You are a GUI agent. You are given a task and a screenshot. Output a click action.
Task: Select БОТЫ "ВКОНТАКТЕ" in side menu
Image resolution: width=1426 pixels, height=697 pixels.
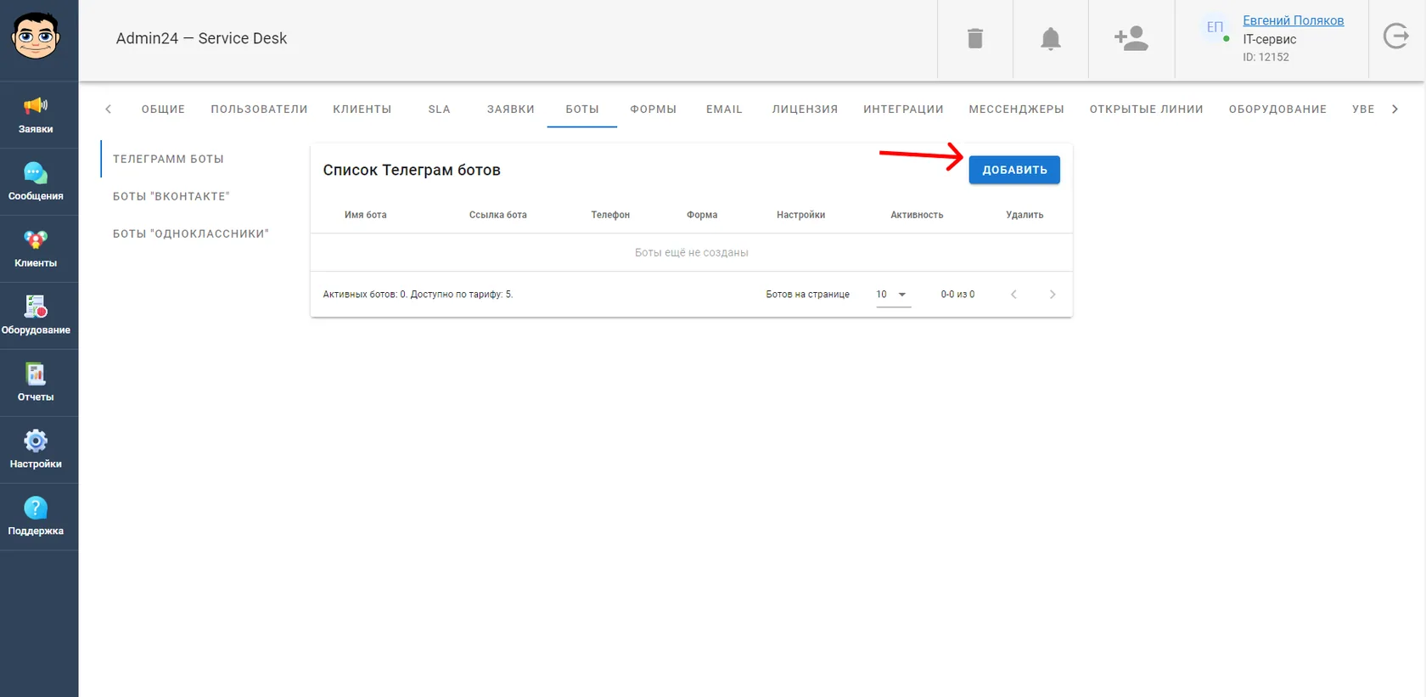[x=171, y=196]
